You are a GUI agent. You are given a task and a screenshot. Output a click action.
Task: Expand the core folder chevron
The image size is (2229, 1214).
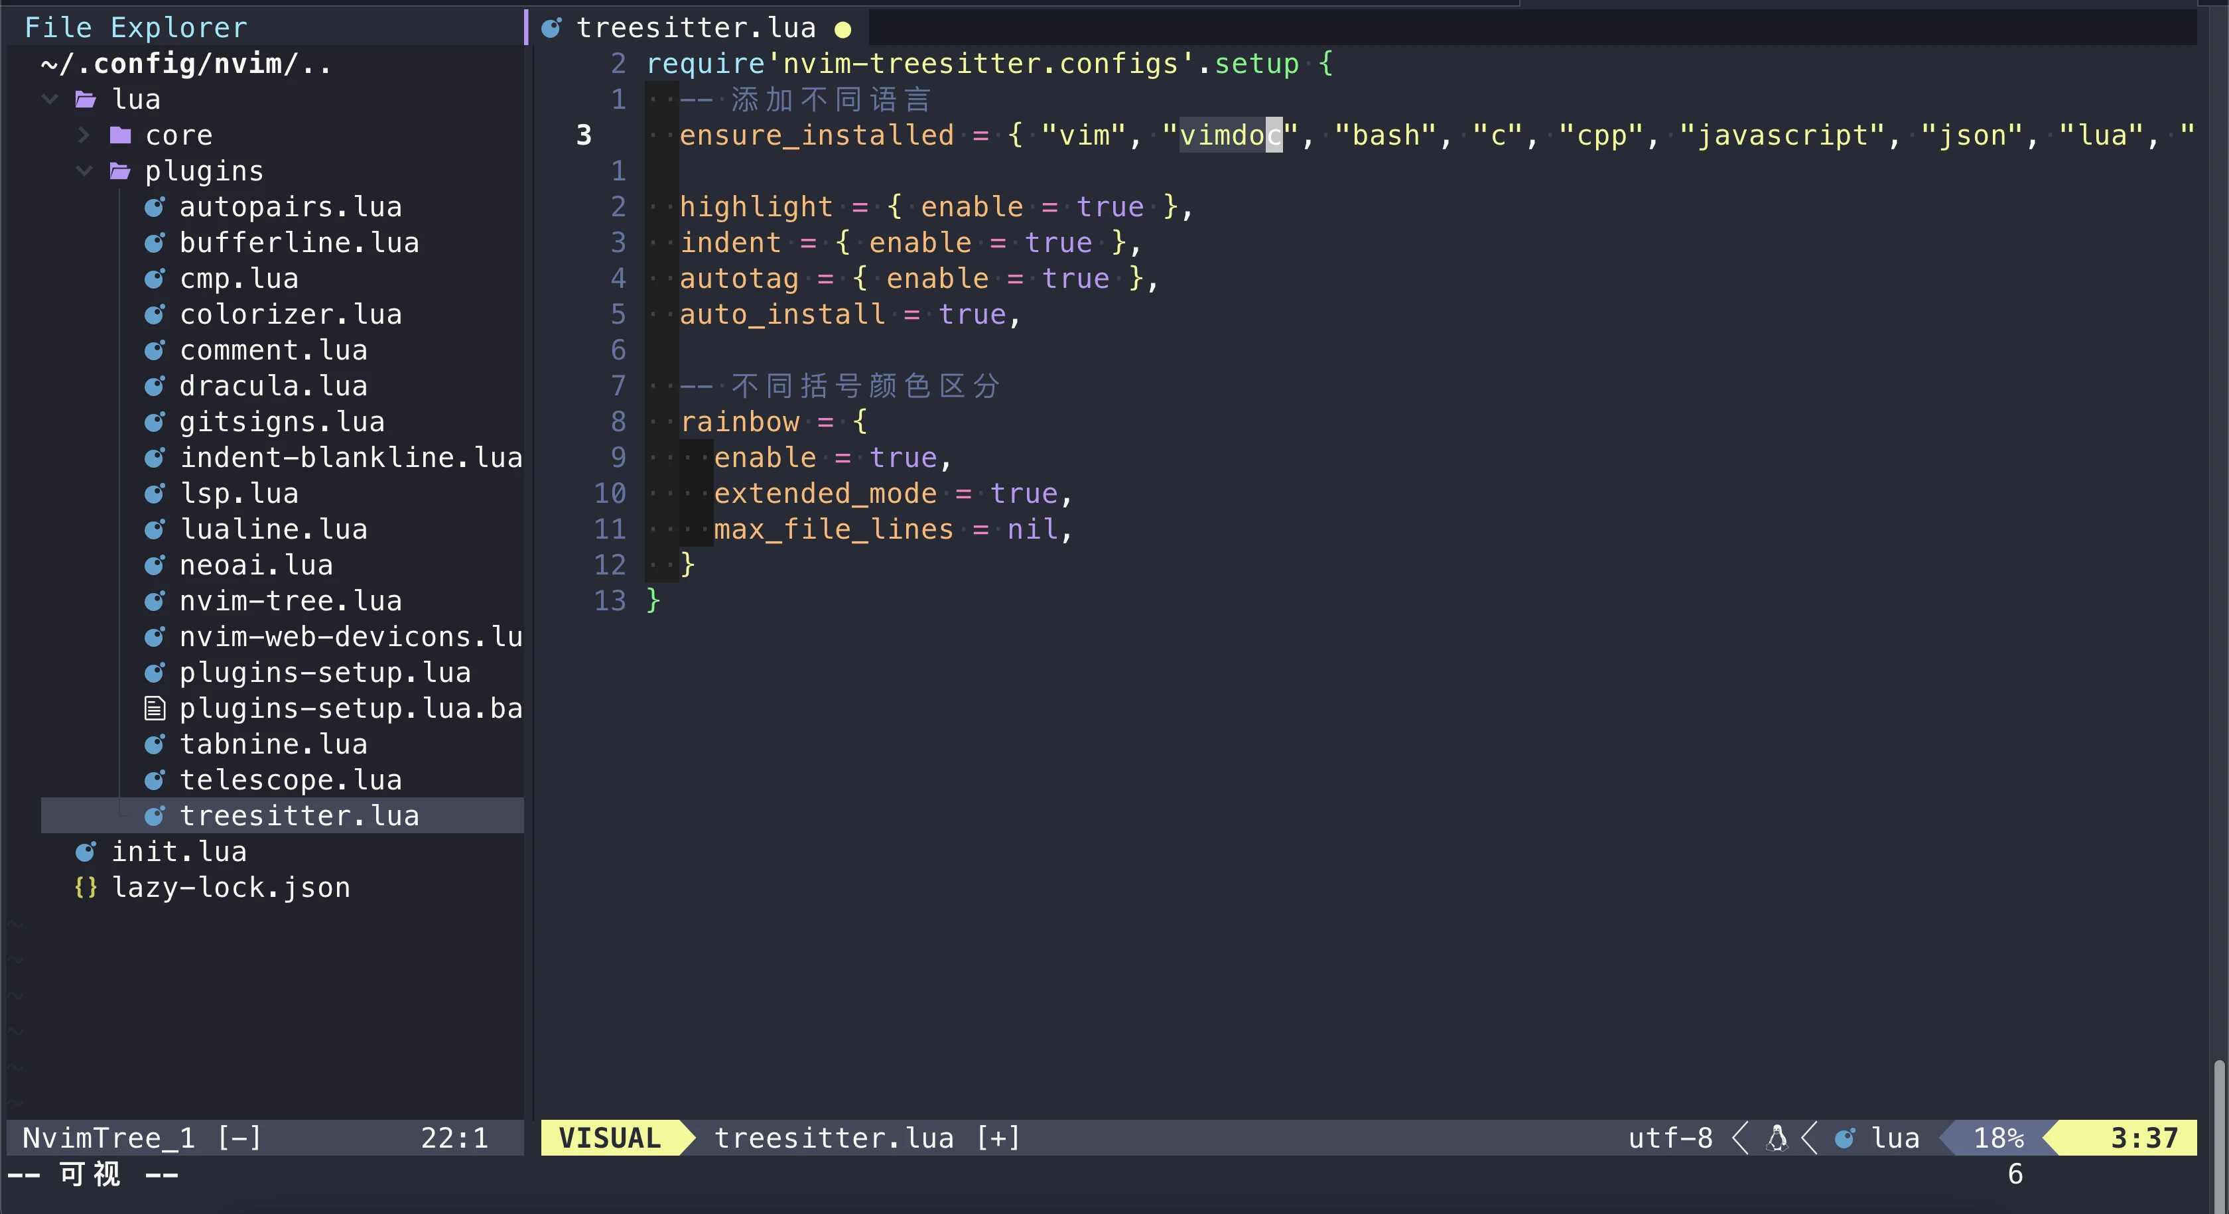click(x=83, y=135)
